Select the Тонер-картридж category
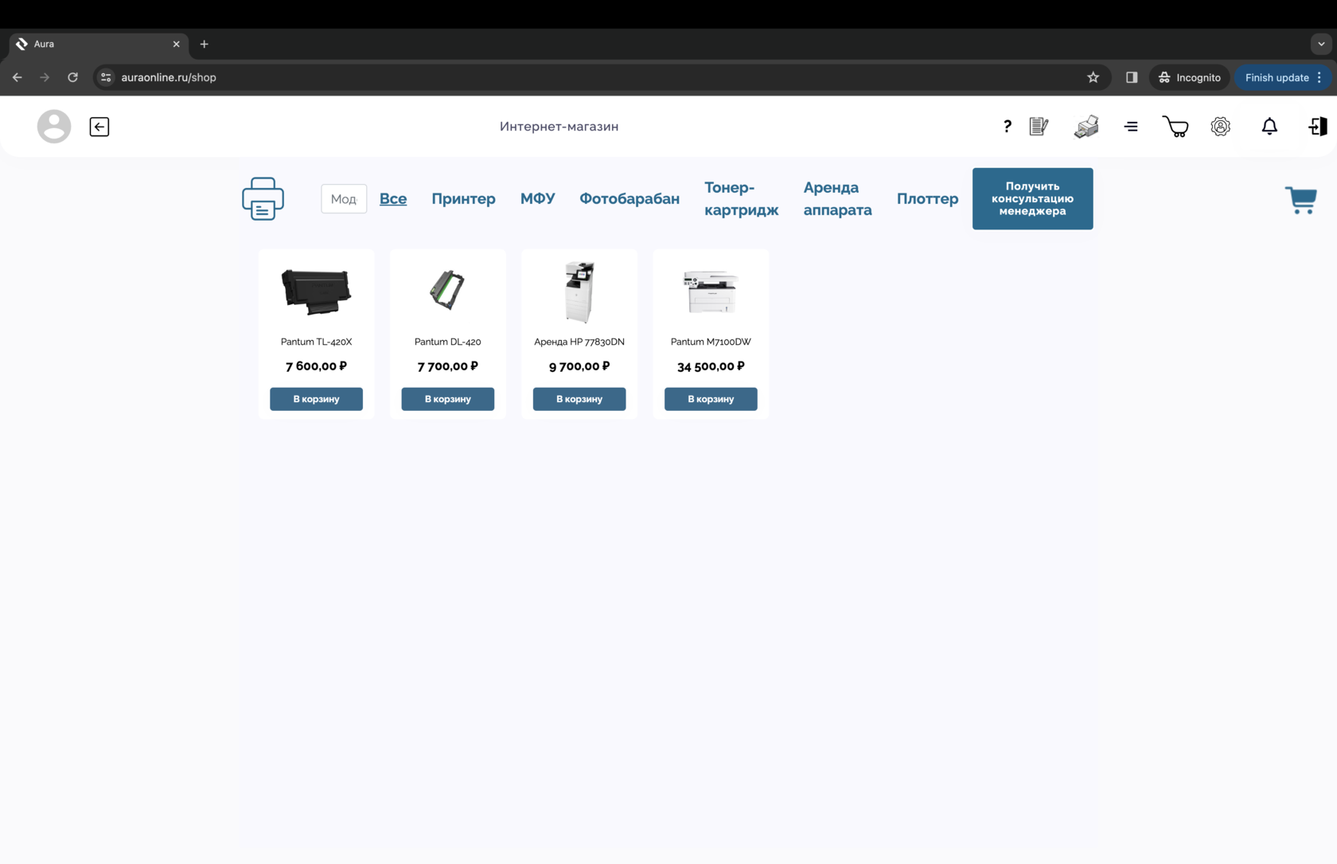Viewport: 1337px width, 864px height. [x=742, y=199]
